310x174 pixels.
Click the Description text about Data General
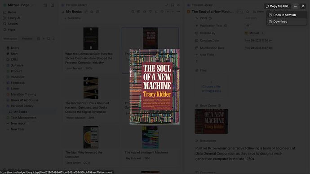tap(245, 153)
